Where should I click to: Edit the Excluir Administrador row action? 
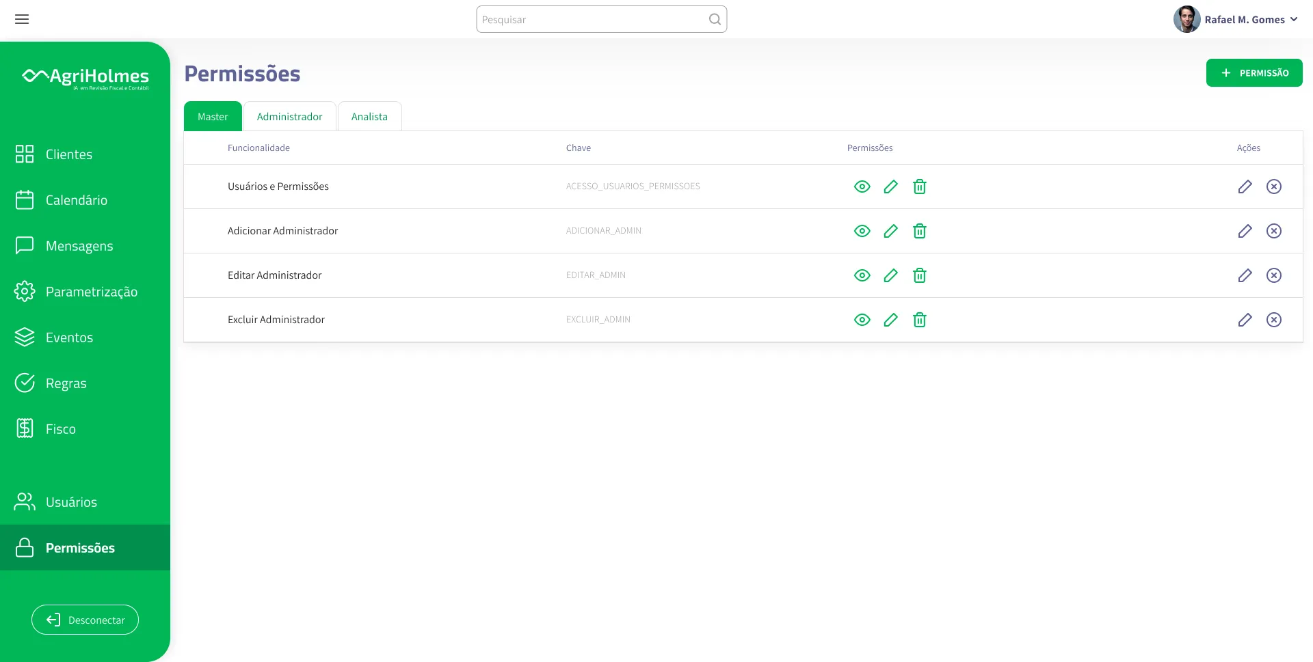pos(1245,320)
